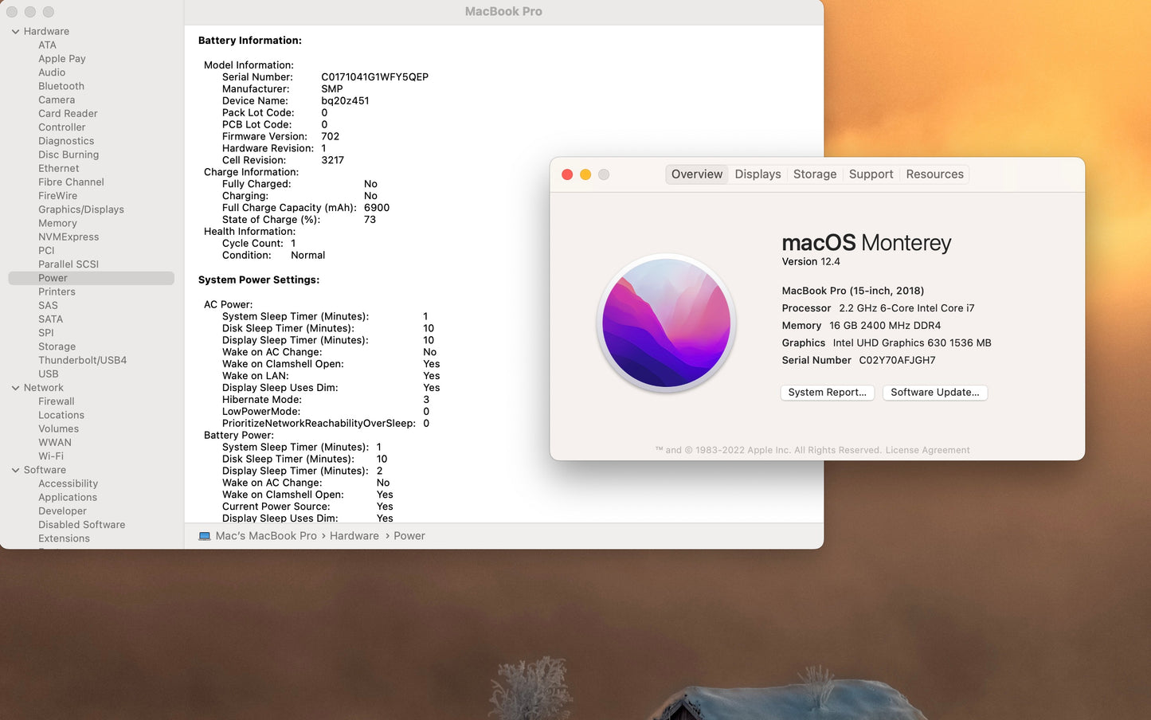
Task: Click the macOS Monterey logo image
Action: tap(666, 322)
